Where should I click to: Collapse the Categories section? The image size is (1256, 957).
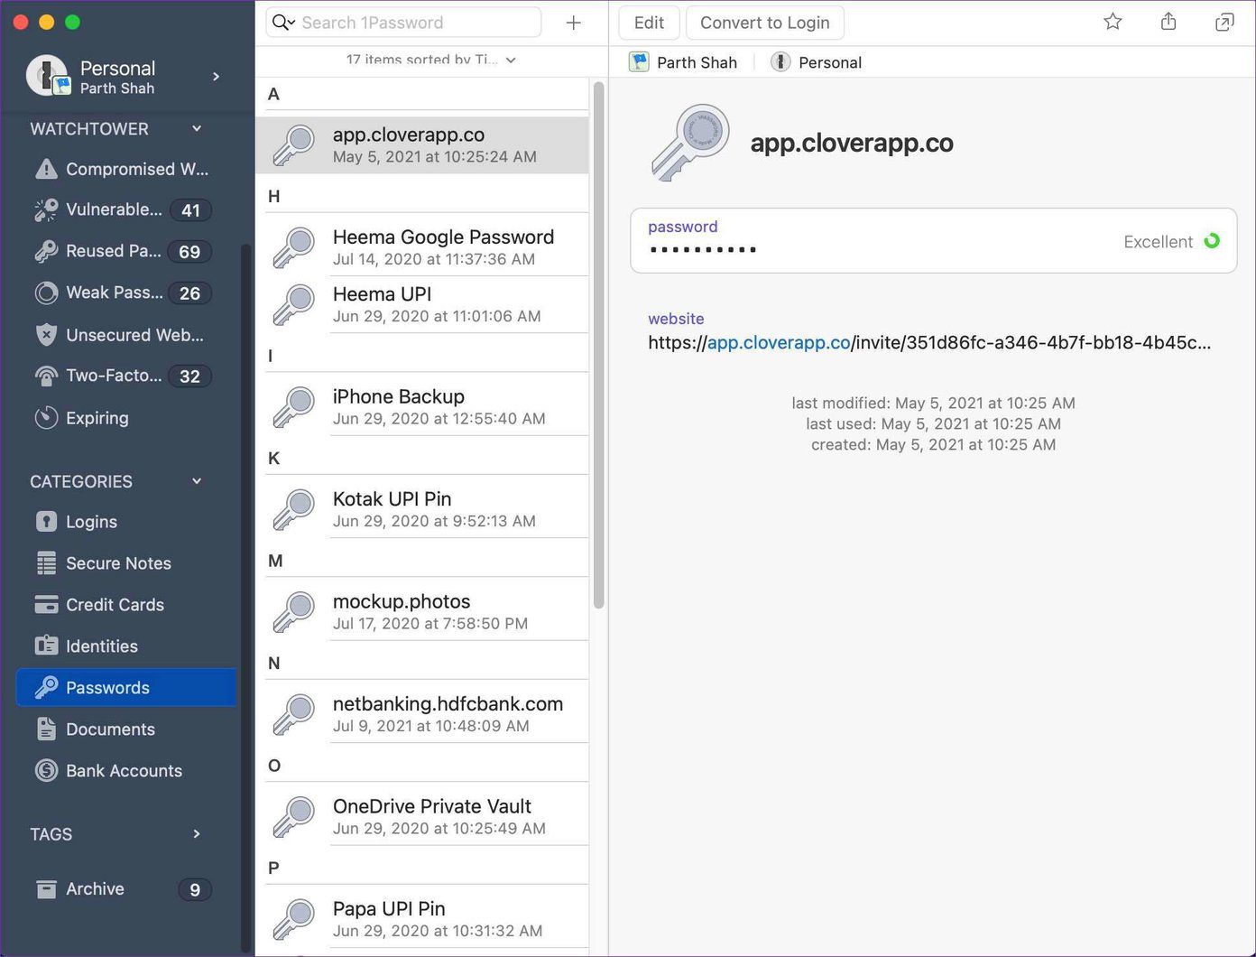[x=197, y=481]
